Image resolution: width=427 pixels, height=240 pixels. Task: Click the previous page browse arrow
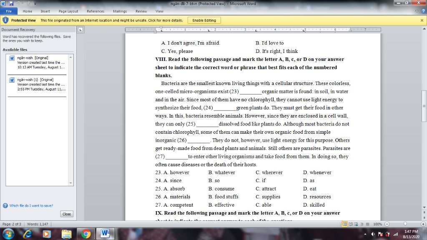[x=424, y=212]
